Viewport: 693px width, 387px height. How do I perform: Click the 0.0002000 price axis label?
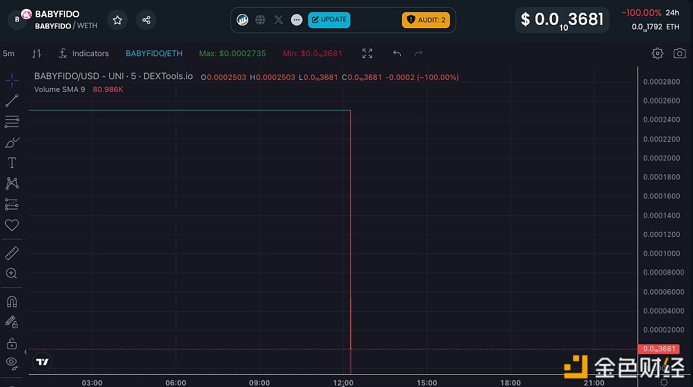[x=662, y=158]
